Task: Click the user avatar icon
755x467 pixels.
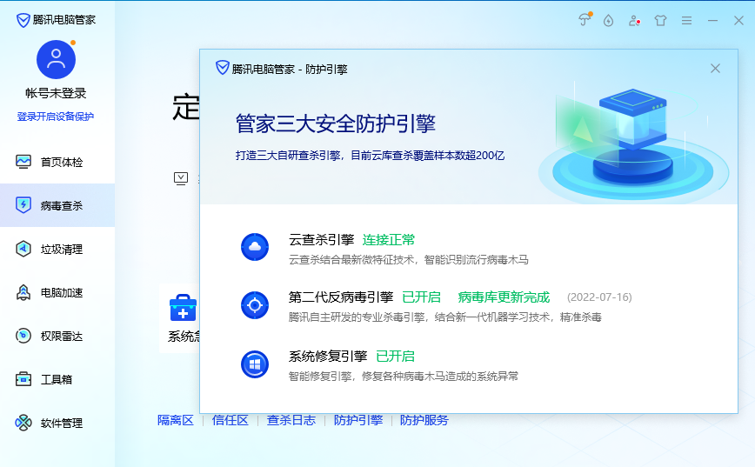Action: tap(56, 60)
